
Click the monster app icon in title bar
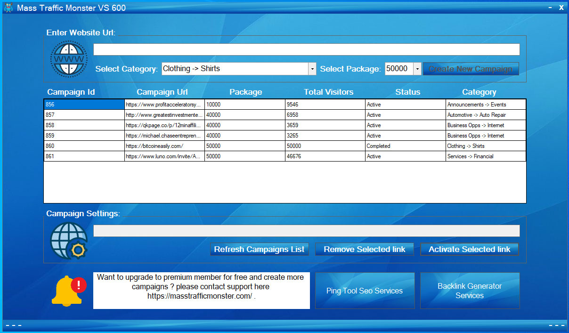[x=8, y=8]
